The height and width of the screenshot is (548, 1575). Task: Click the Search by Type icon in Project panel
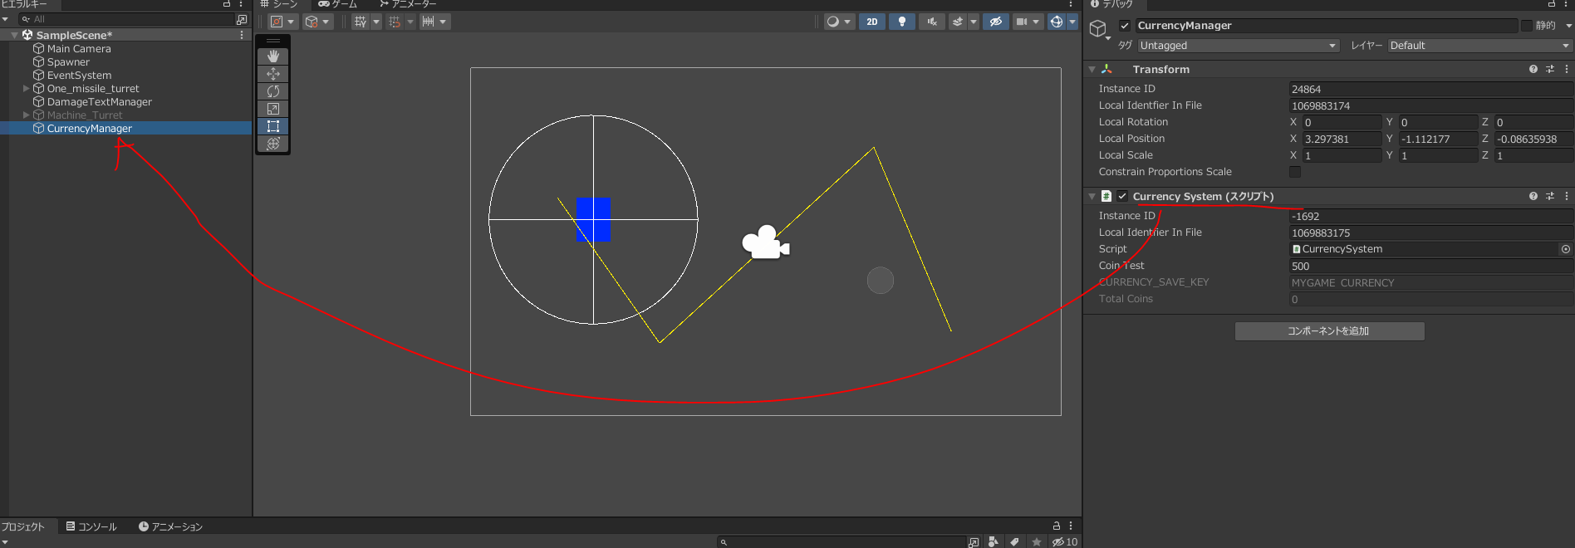994,541
